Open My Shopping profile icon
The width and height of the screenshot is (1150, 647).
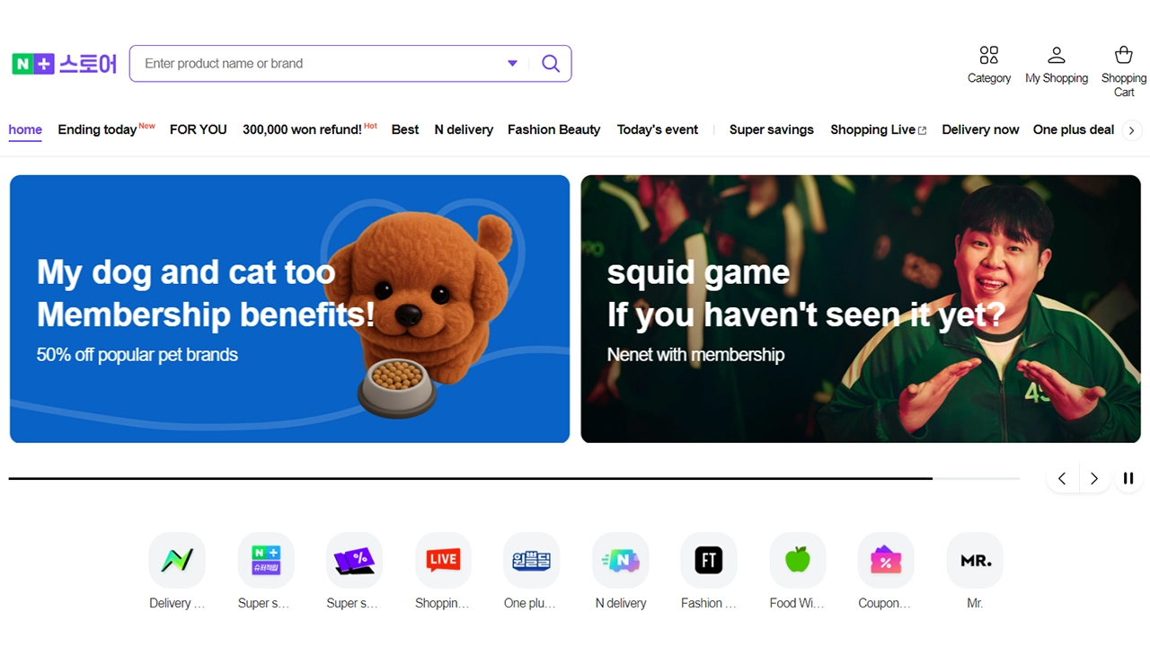coord(1057,56)
